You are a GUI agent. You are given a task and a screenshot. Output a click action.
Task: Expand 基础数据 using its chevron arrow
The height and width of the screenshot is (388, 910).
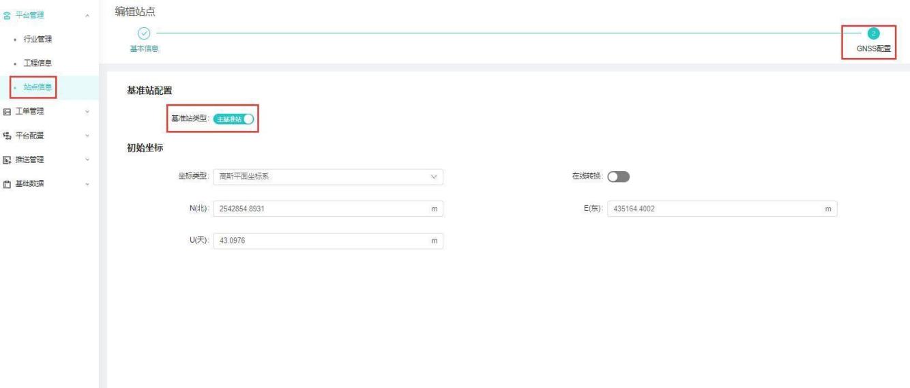tap(87, 184)
